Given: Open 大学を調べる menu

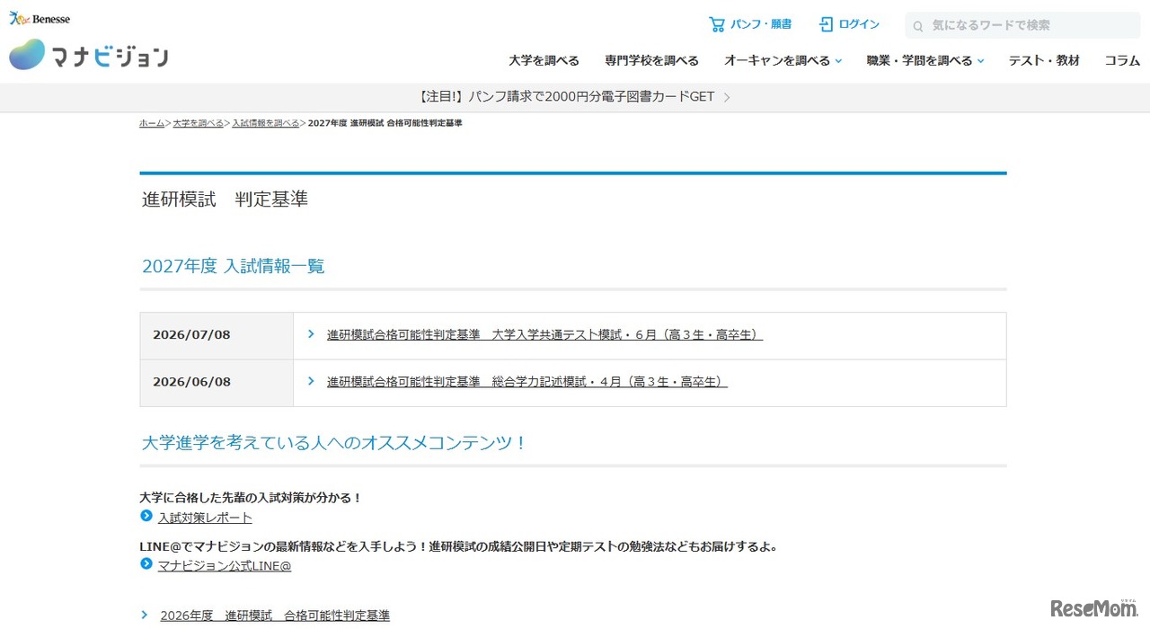Looking at the screenshot, I should pyautogui.click(x=544, y=61).
